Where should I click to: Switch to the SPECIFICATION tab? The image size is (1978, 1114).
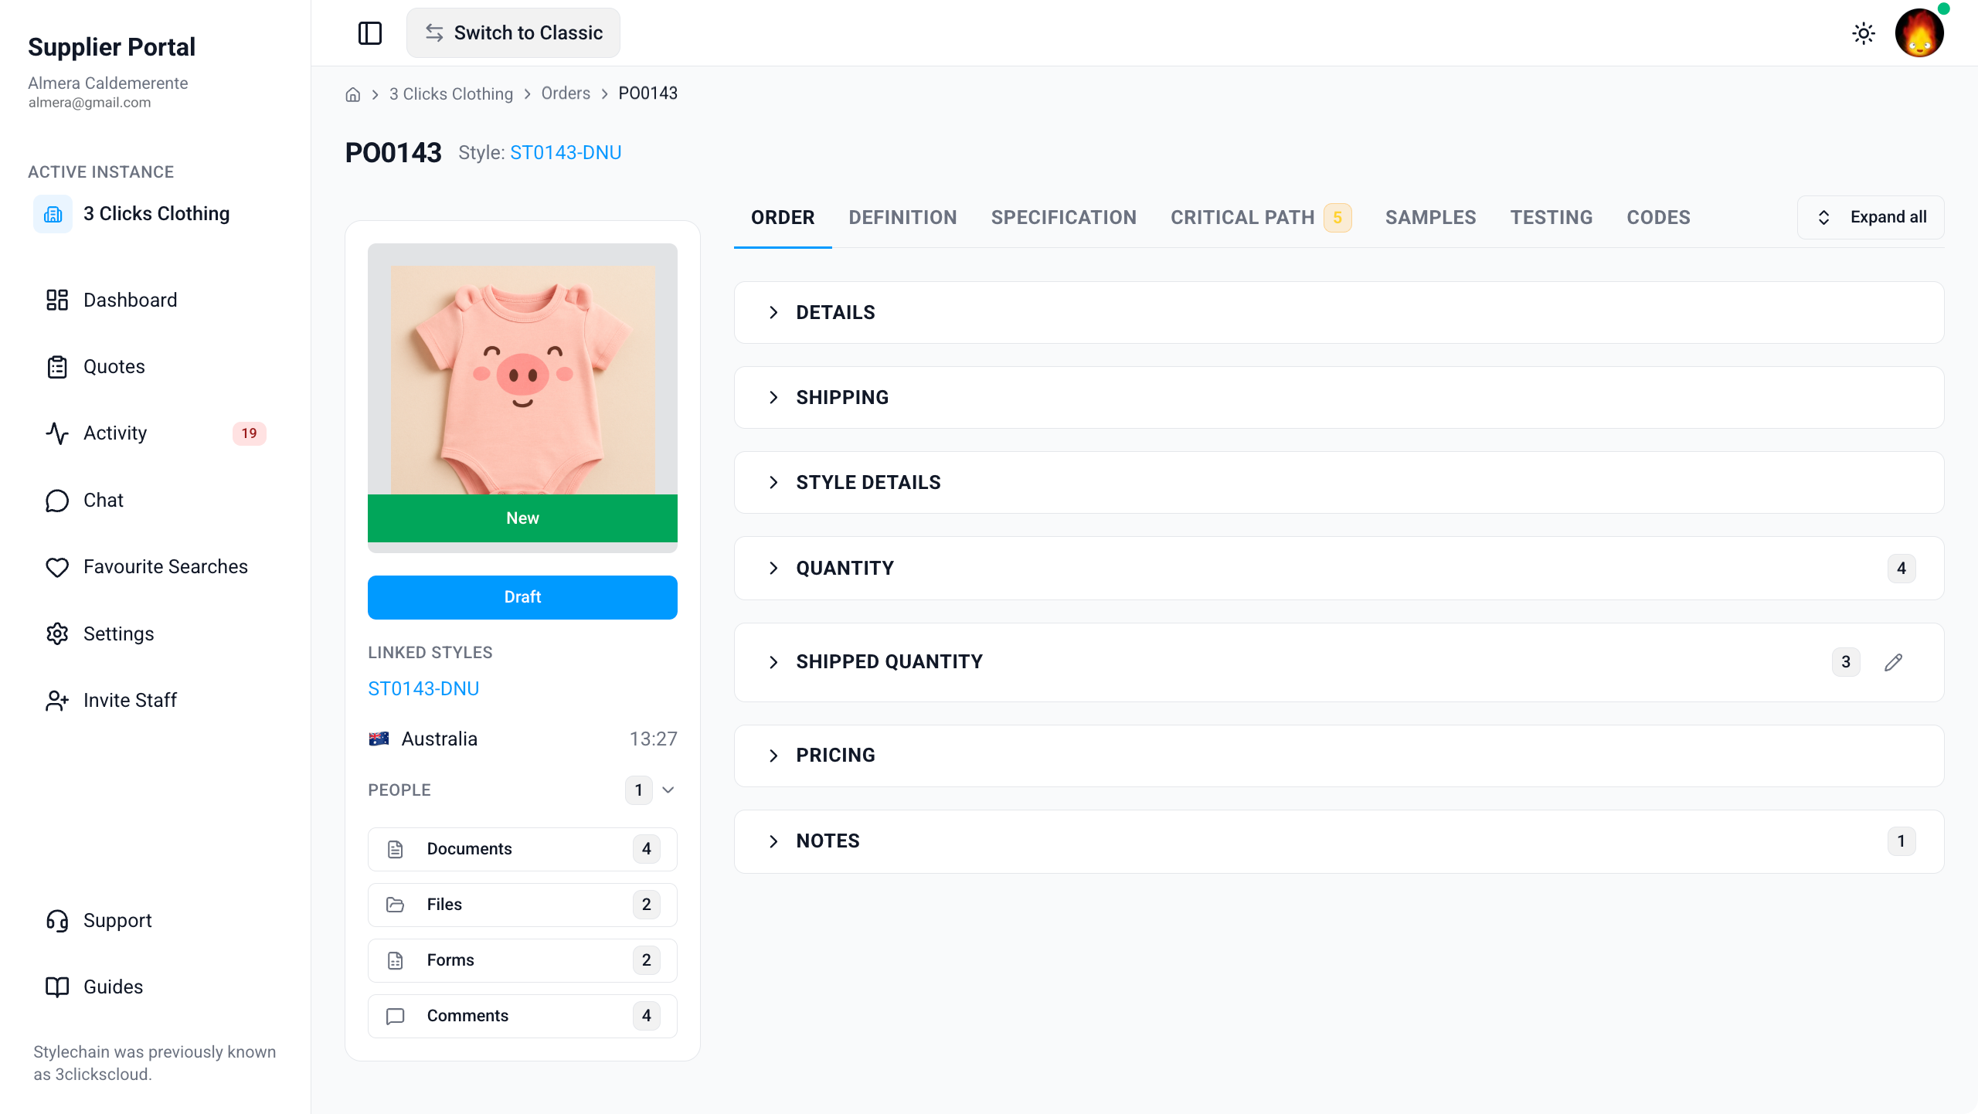[x=1064, y=218]
